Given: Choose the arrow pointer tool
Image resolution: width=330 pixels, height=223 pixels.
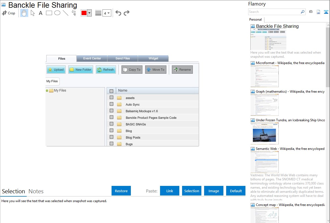Looking at the screenshot, I should tap(33, 13).
